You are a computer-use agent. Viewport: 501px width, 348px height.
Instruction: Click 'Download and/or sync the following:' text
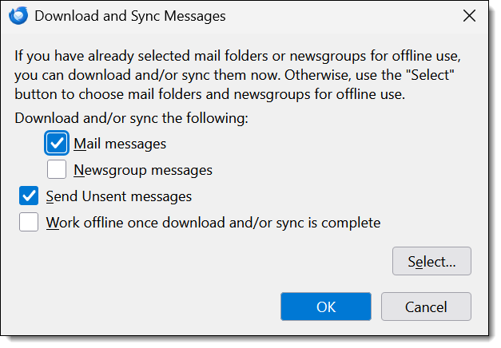click(131, 118)
